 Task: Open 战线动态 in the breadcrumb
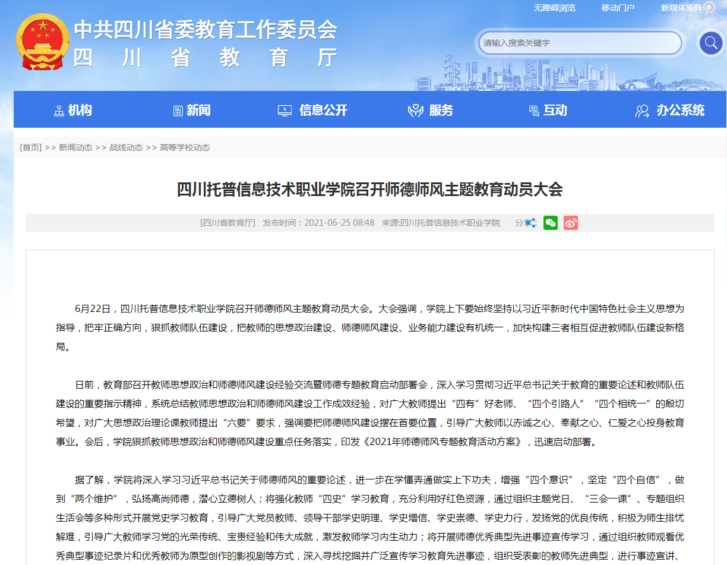tap(126, 147)
